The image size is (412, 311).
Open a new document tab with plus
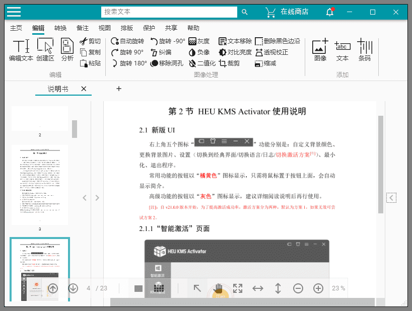(119, 89)
